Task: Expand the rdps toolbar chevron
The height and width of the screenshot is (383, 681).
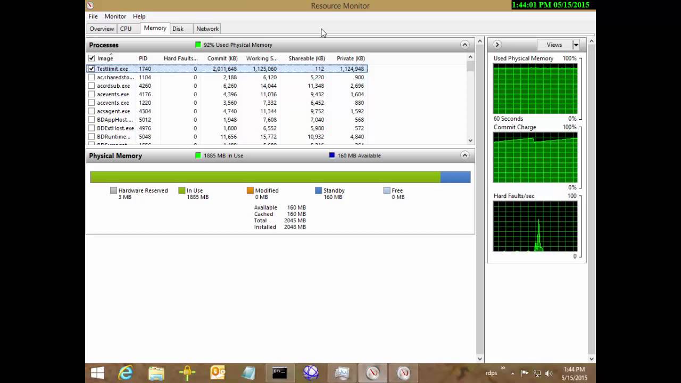Action: [x=503, y=368]
